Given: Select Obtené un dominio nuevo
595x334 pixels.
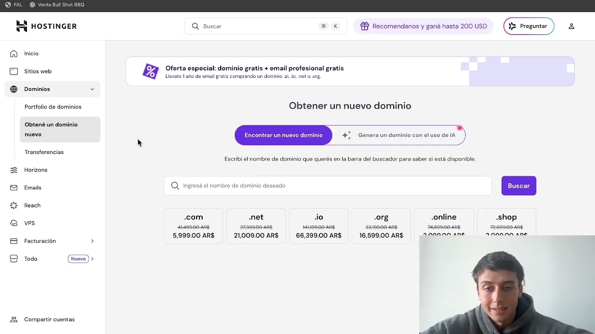Looking at the screenshot, I should coord(59,129).
